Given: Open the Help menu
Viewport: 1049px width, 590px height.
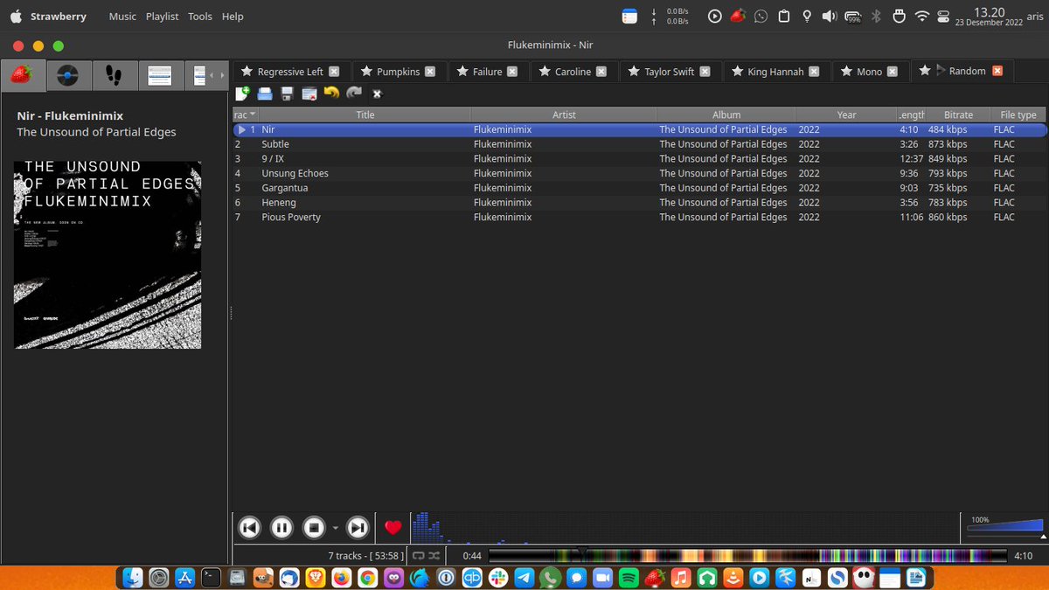Looking at the screenshot, I should 233,17.
